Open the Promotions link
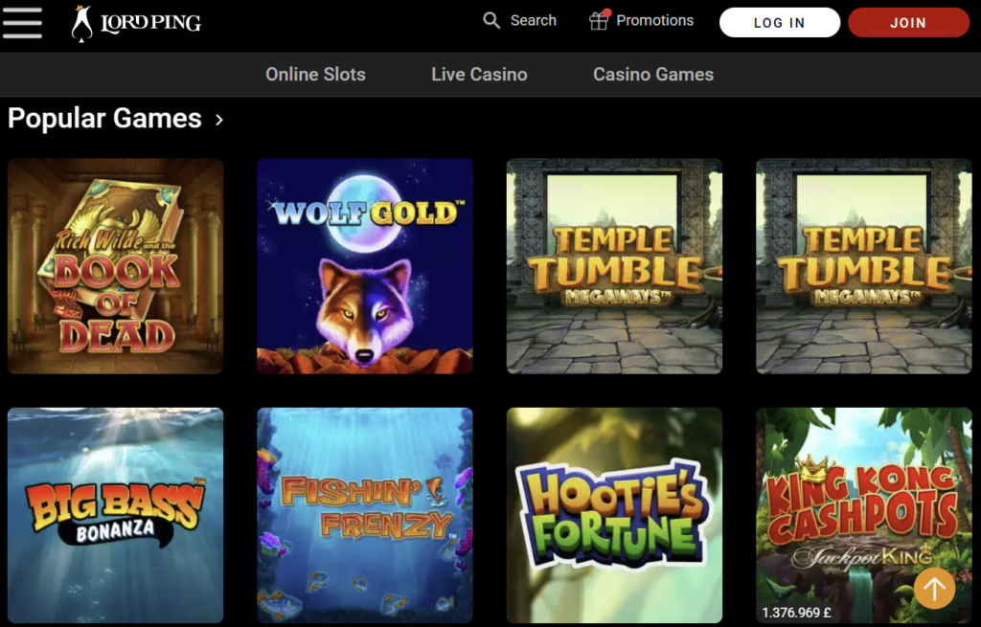The height and width of the screenshot is (627, 981). click(x=654, y=21)
